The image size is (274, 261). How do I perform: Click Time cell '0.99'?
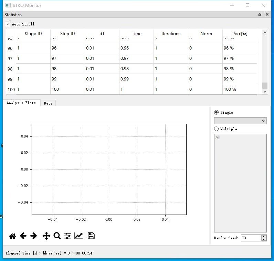click(x=136, y=79)
